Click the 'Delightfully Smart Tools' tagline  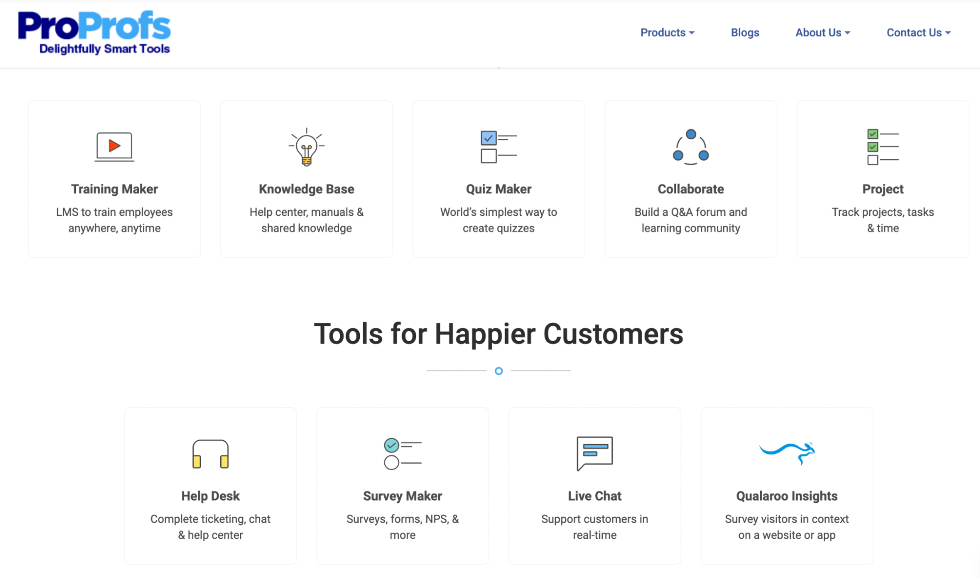[104, 49]
